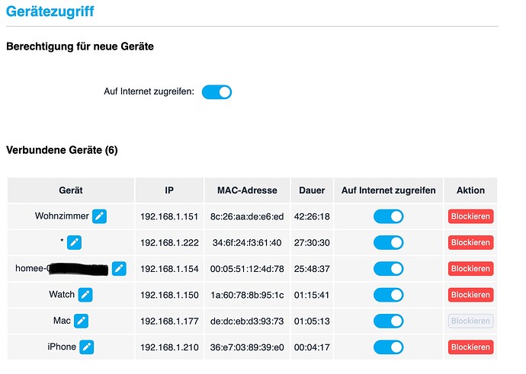Click pencil icon next to asterisk device
Viewport: 526px width, 374px height.
click(74, 242)
